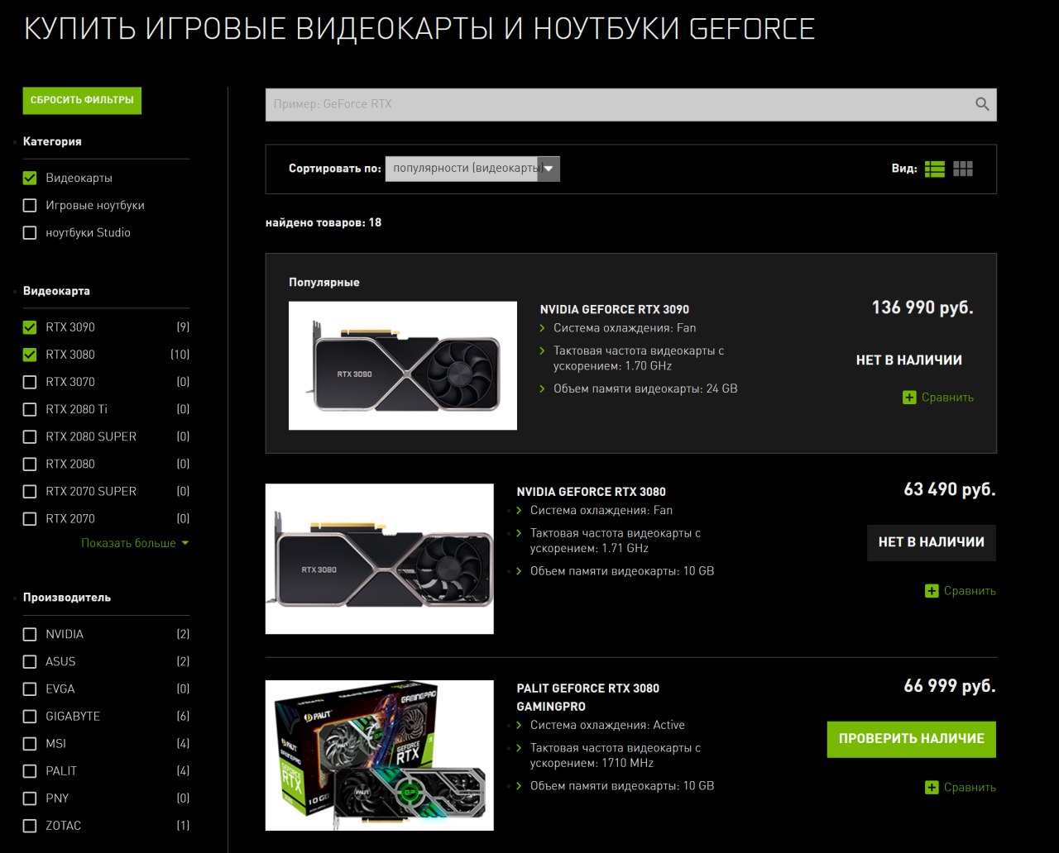The image size is (1059, 853).
Task: Switch to grid view icon
Action: (962, 169)
